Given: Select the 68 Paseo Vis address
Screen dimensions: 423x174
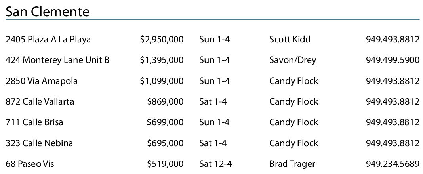Looking at the screenshot, I should [30, 164].
